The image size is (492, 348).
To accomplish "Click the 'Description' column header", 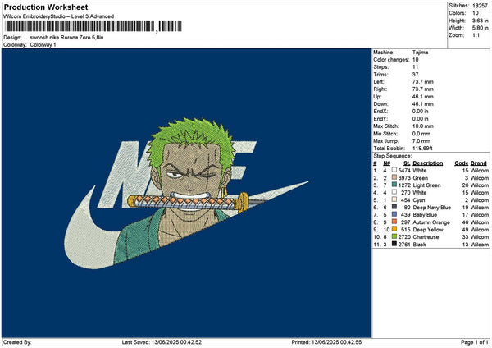I will pos(428,163).
